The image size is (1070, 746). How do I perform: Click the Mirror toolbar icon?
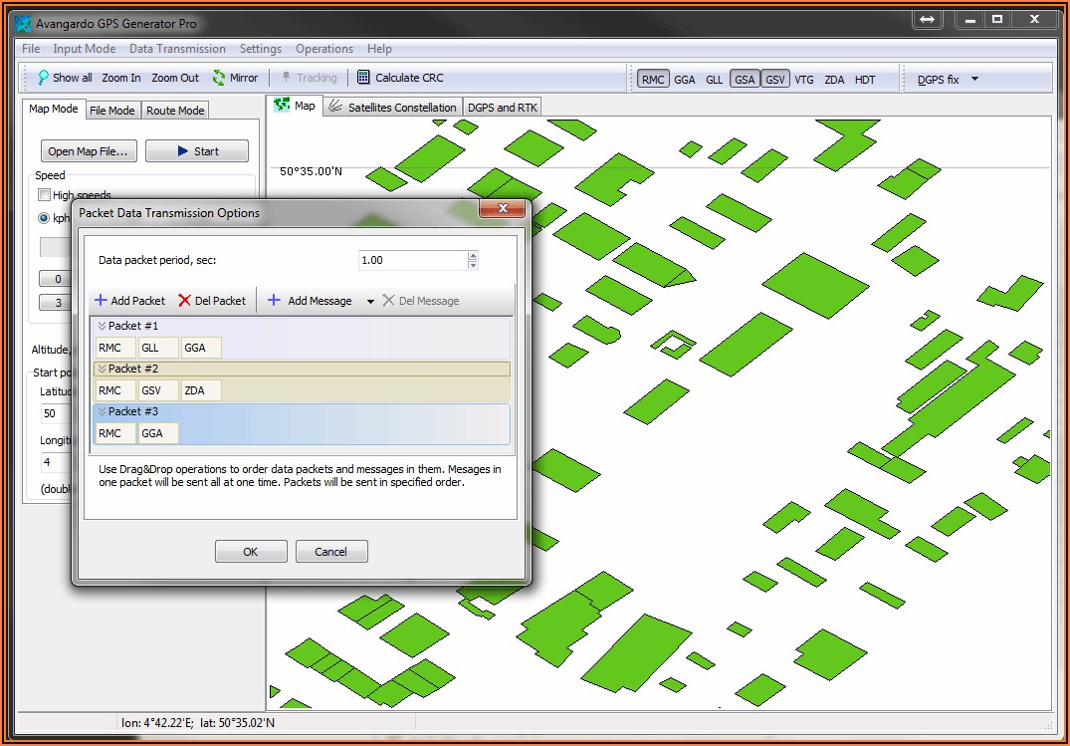tap(219, 78)
